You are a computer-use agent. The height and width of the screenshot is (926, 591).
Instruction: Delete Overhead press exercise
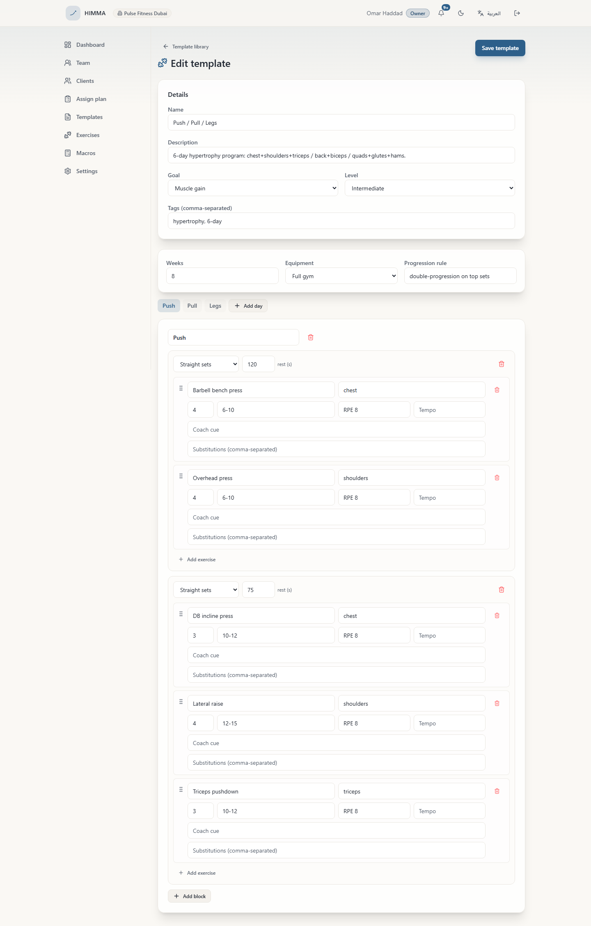click(497, 478)
